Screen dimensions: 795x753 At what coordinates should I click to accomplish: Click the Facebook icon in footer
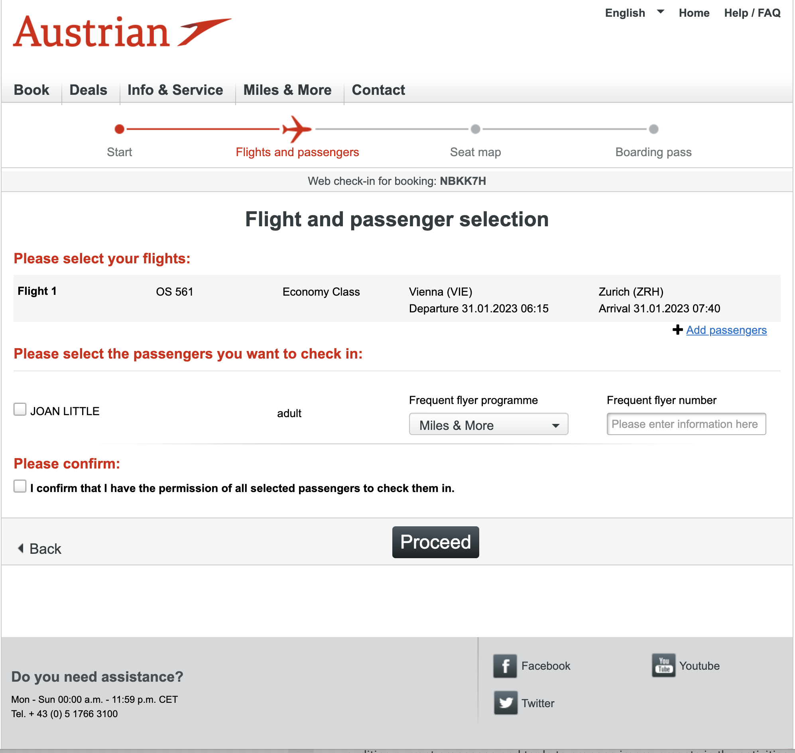[x=505, y=666]
